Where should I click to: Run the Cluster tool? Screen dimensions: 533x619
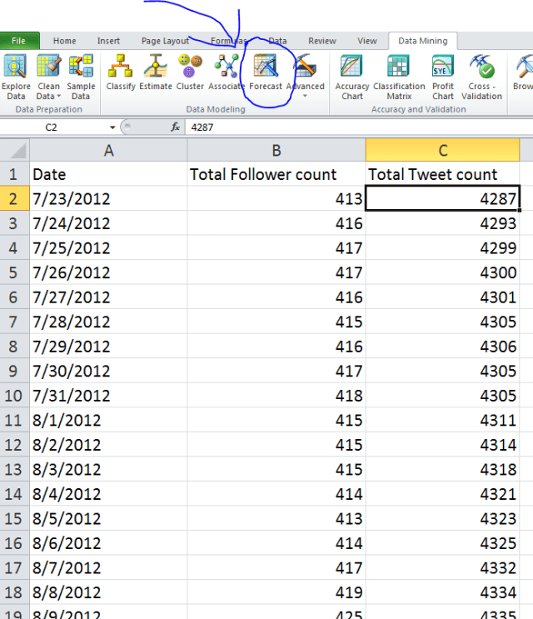click(190, 72)
